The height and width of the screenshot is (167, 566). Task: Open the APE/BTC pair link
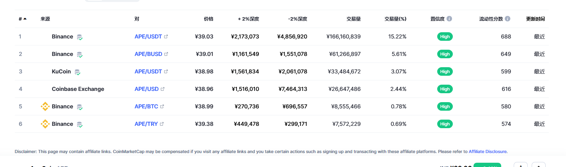pyautogui.click(x=146, y=106)
